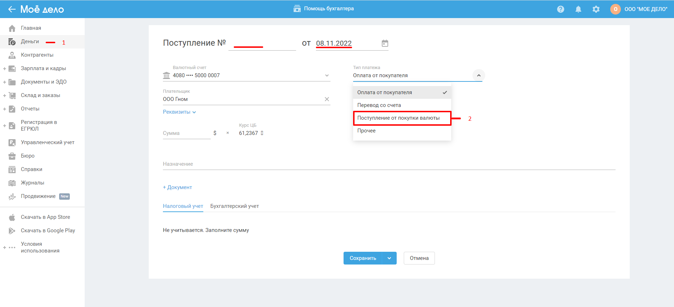Open the help question mark icon
674x307 pixels.
tap(560, 9)
